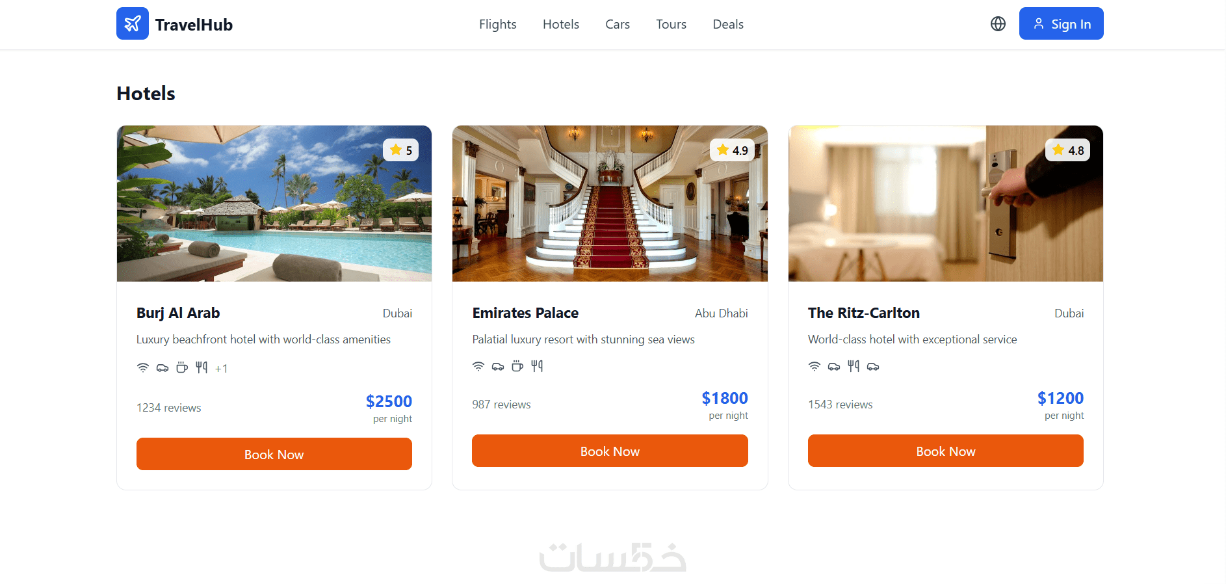
Task: Expand the +1 more amenities indicator
Action: 222,369
